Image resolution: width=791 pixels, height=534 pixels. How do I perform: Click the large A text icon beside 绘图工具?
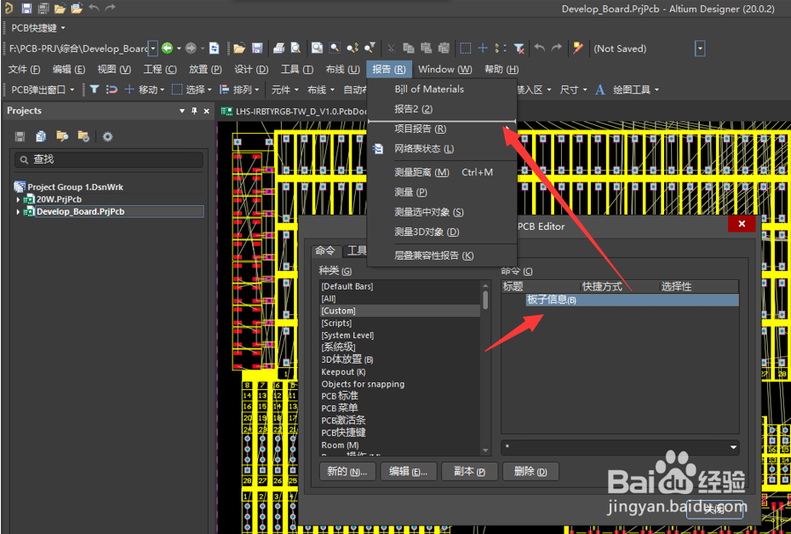(599, 89)
